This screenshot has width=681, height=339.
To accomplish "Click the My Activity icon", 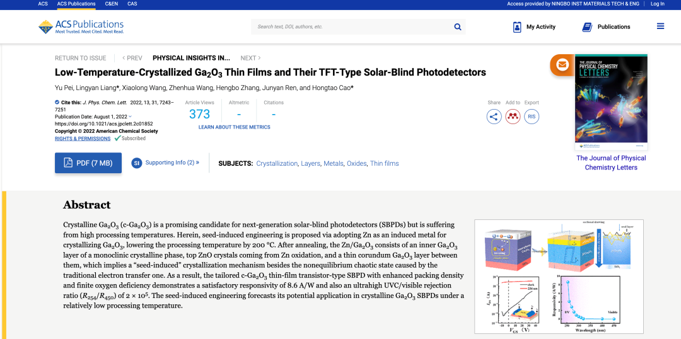I will coord(517,27).
